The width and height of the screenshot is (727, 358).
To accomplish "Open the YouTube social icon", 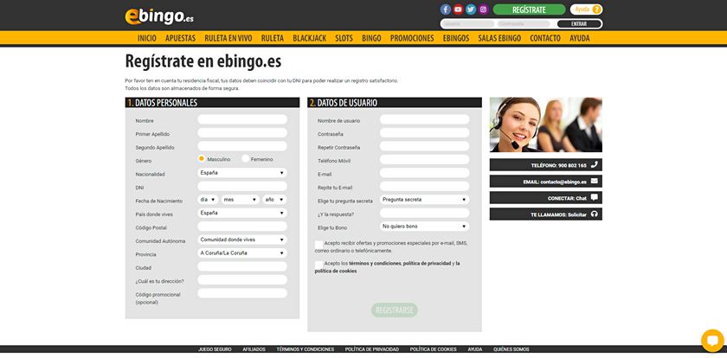I will point(458,10).
